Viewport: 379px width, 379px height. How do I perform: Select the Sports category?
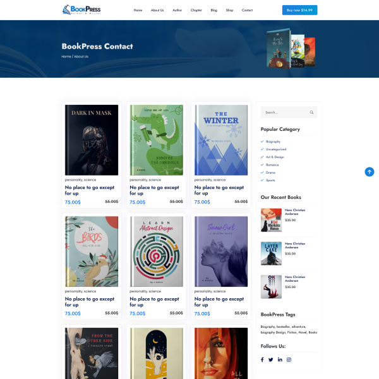coord(270,180)
